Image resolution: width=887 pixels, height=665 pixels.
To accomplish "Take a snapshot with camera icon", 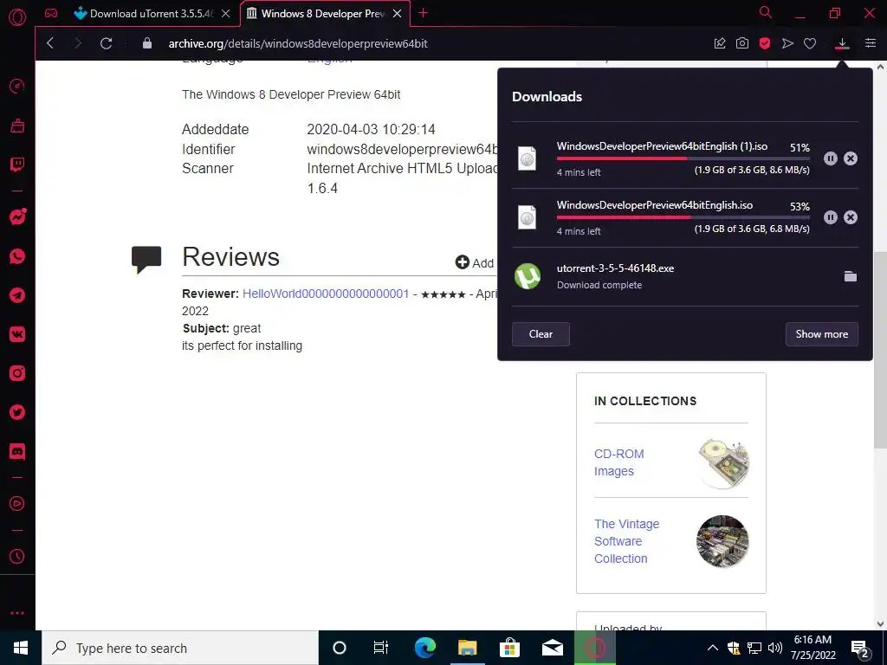I will pos(742,43).
